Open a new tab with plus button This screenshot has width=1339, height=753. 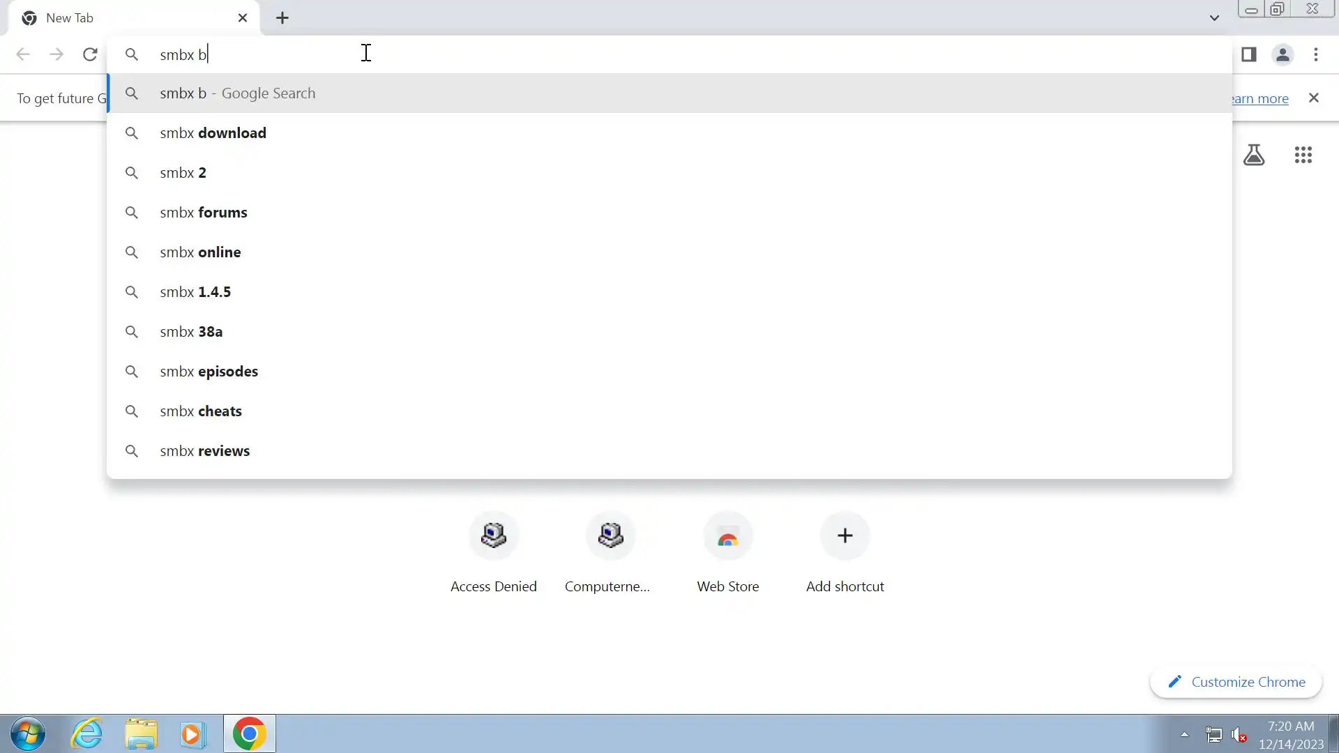282,18
